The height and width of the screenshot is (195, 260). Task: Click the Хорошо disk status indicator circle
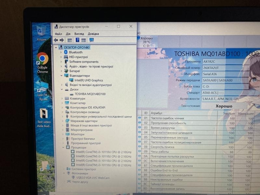point(138,38)
